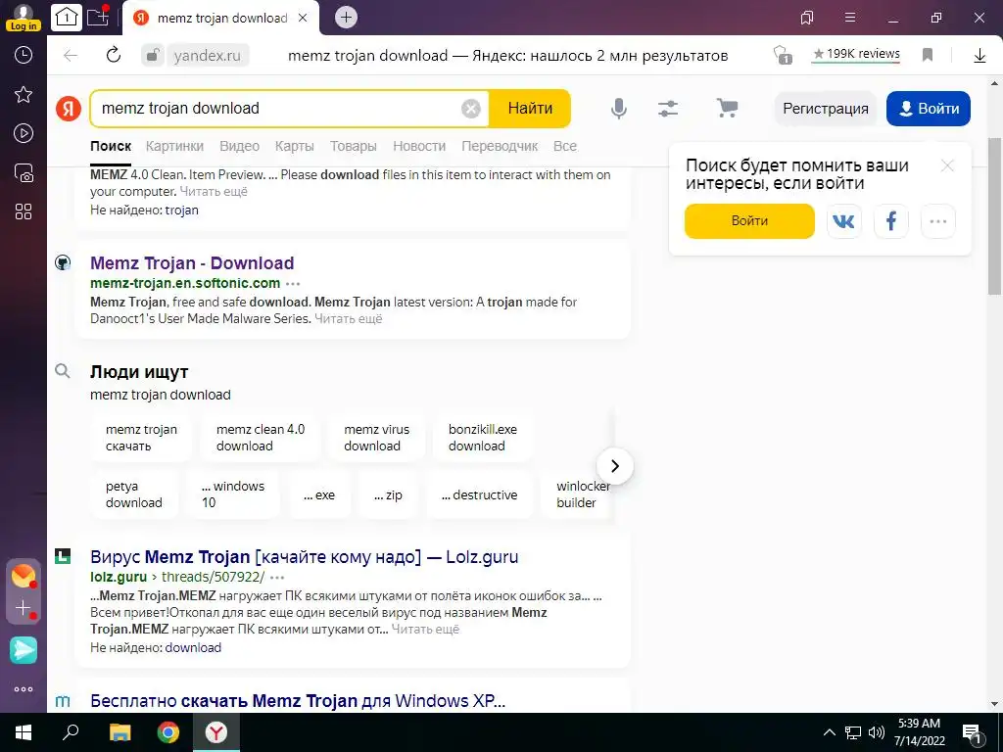
Task: Sign in with VK icon
Action: point(843,221)
